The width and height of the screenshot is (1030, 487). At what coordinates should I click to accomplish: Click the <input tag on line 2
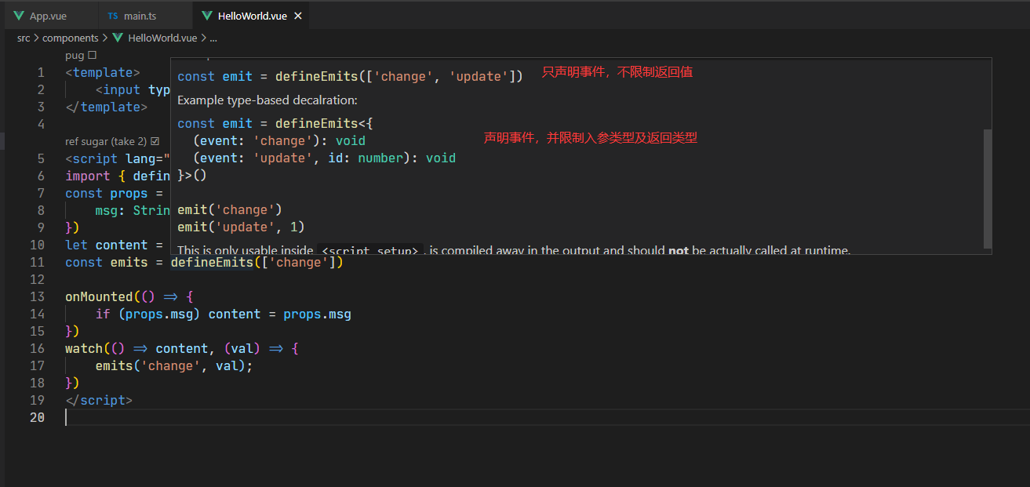(x=118, y=89)
